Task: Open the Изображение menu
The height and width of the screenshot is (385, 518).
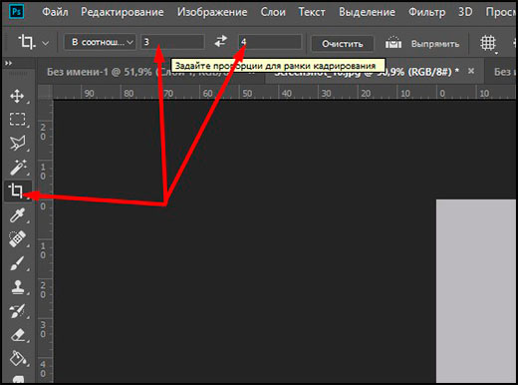Action: click(212, 12)
